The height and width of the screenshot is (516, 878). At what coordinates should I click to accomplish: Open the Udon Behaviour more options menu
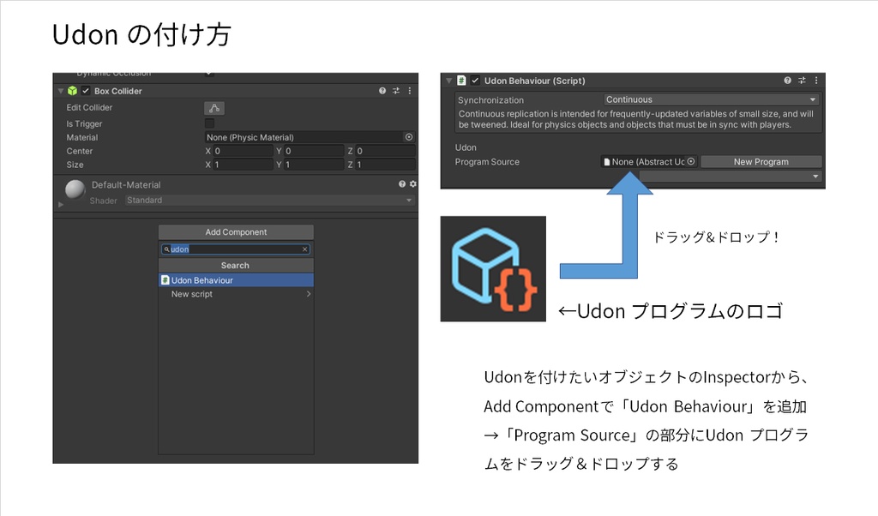point(815,80)
